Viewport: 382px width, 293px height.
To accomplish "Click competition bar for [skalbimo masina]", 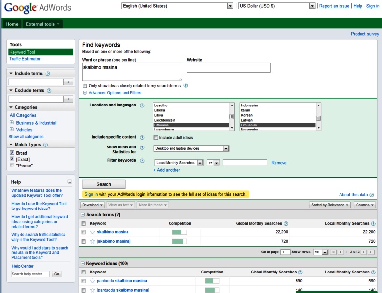I will (x=179, y=241).
